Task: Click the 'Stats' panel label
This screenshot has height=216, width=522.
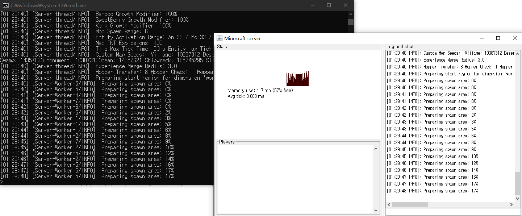Action: [222, 47]
